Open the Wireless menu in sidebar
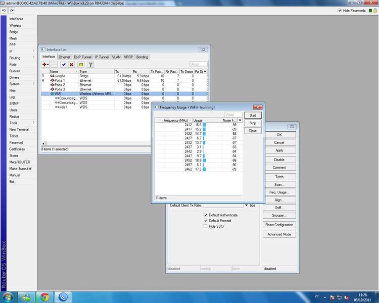Image resolution: width=379 pixels, height=303 pixels. coord(15,25)
